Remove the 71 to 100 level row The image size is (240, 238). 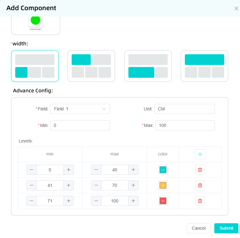pos(200,201)
